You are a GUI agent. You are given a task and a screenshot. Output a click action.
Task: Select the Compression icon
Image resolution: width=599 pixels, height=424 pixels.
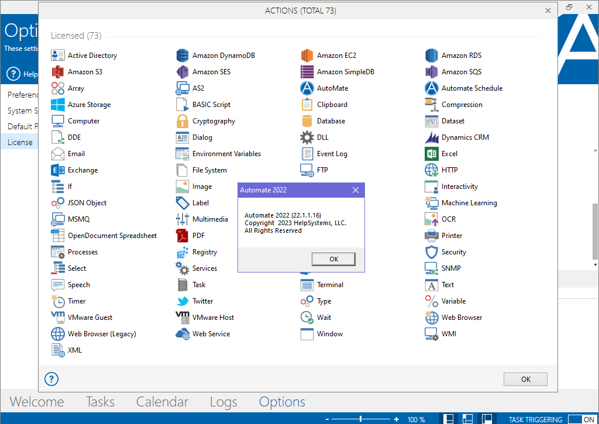point(431,105)
